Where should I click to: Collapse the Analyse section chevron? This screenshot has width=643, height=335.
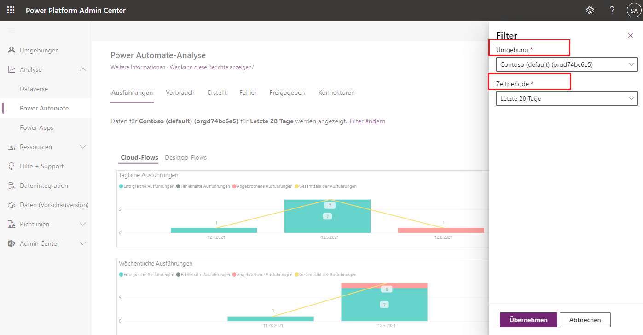pyautogui.click(x=83, y=69)
